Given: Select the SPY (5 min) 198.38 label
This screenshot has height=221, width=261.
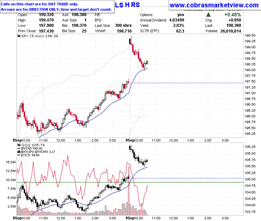Looking at the screenshot, I should [x=40, y=36].
